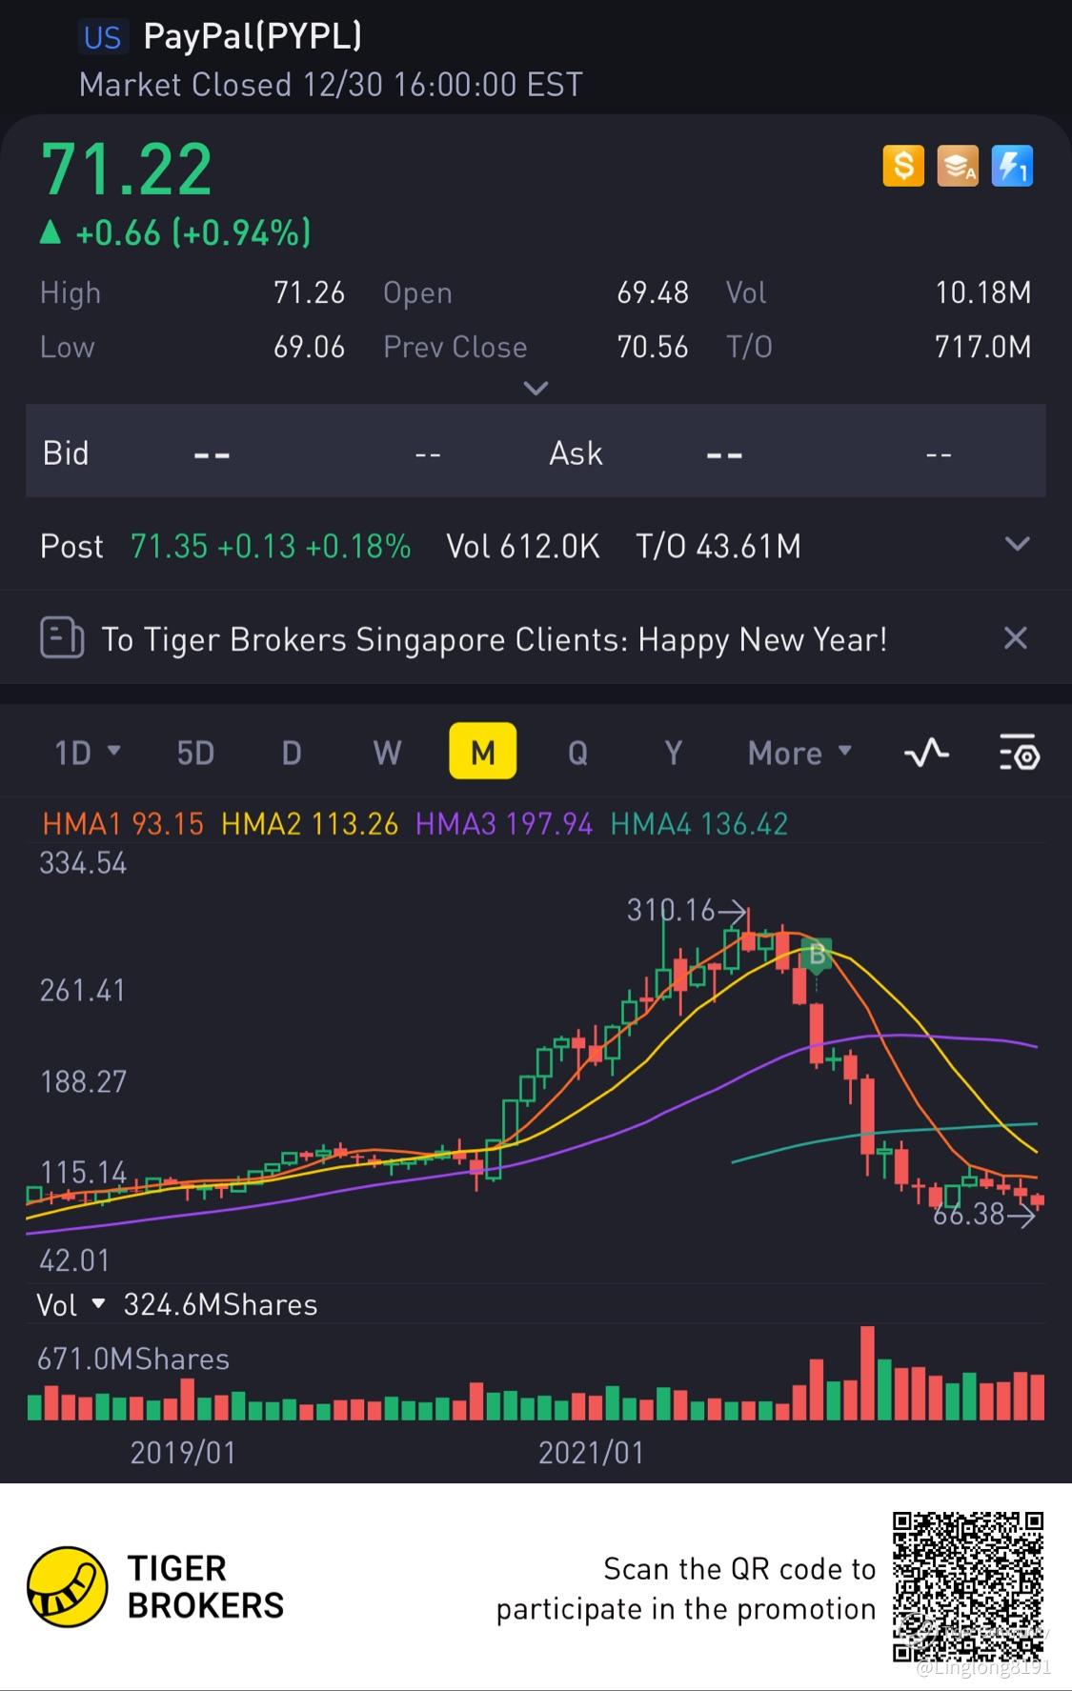The width and height of the screenshot is (1072, 1691).
Task: Tap the blue lightning bolt badge icon
Action: (1012, 167)
